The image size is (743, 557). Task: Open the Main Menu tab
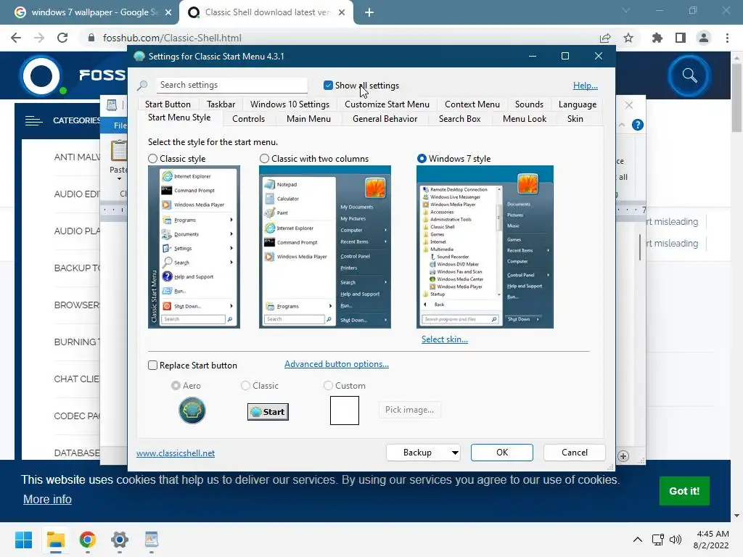coord(308,119)
